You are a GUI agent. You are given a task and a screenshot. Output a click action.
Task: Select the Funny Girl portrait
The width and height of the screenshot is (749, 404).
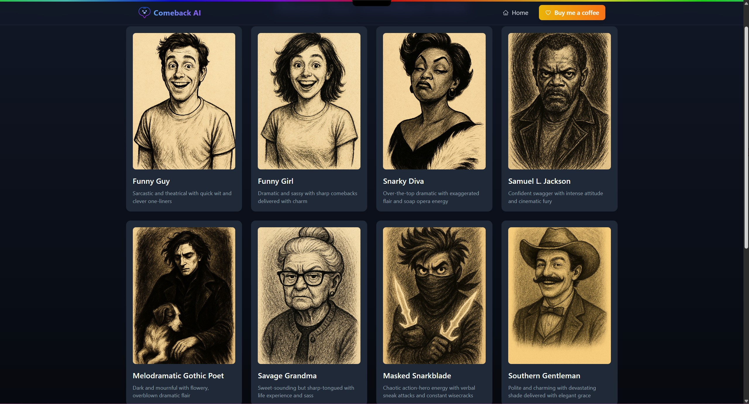(x=309, y=101)
